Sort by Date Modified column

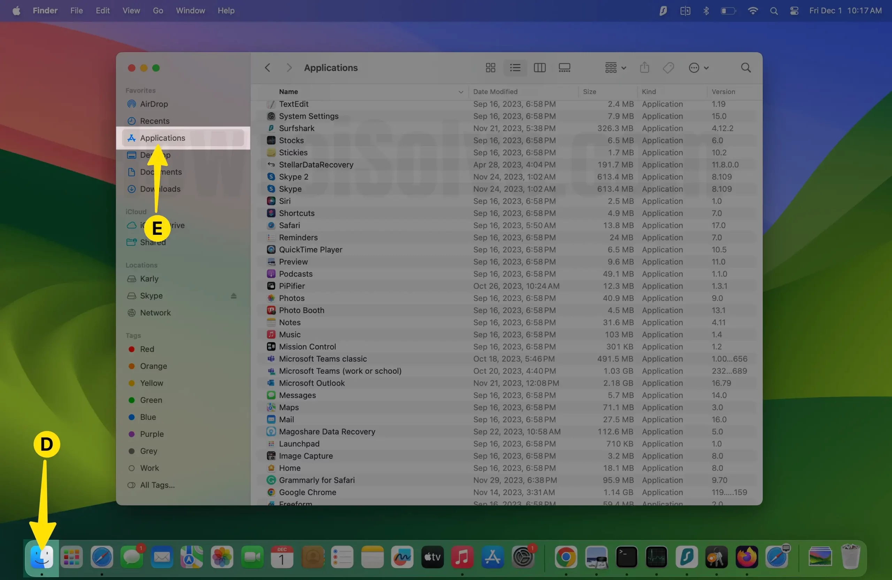click(x=495, y=92)
